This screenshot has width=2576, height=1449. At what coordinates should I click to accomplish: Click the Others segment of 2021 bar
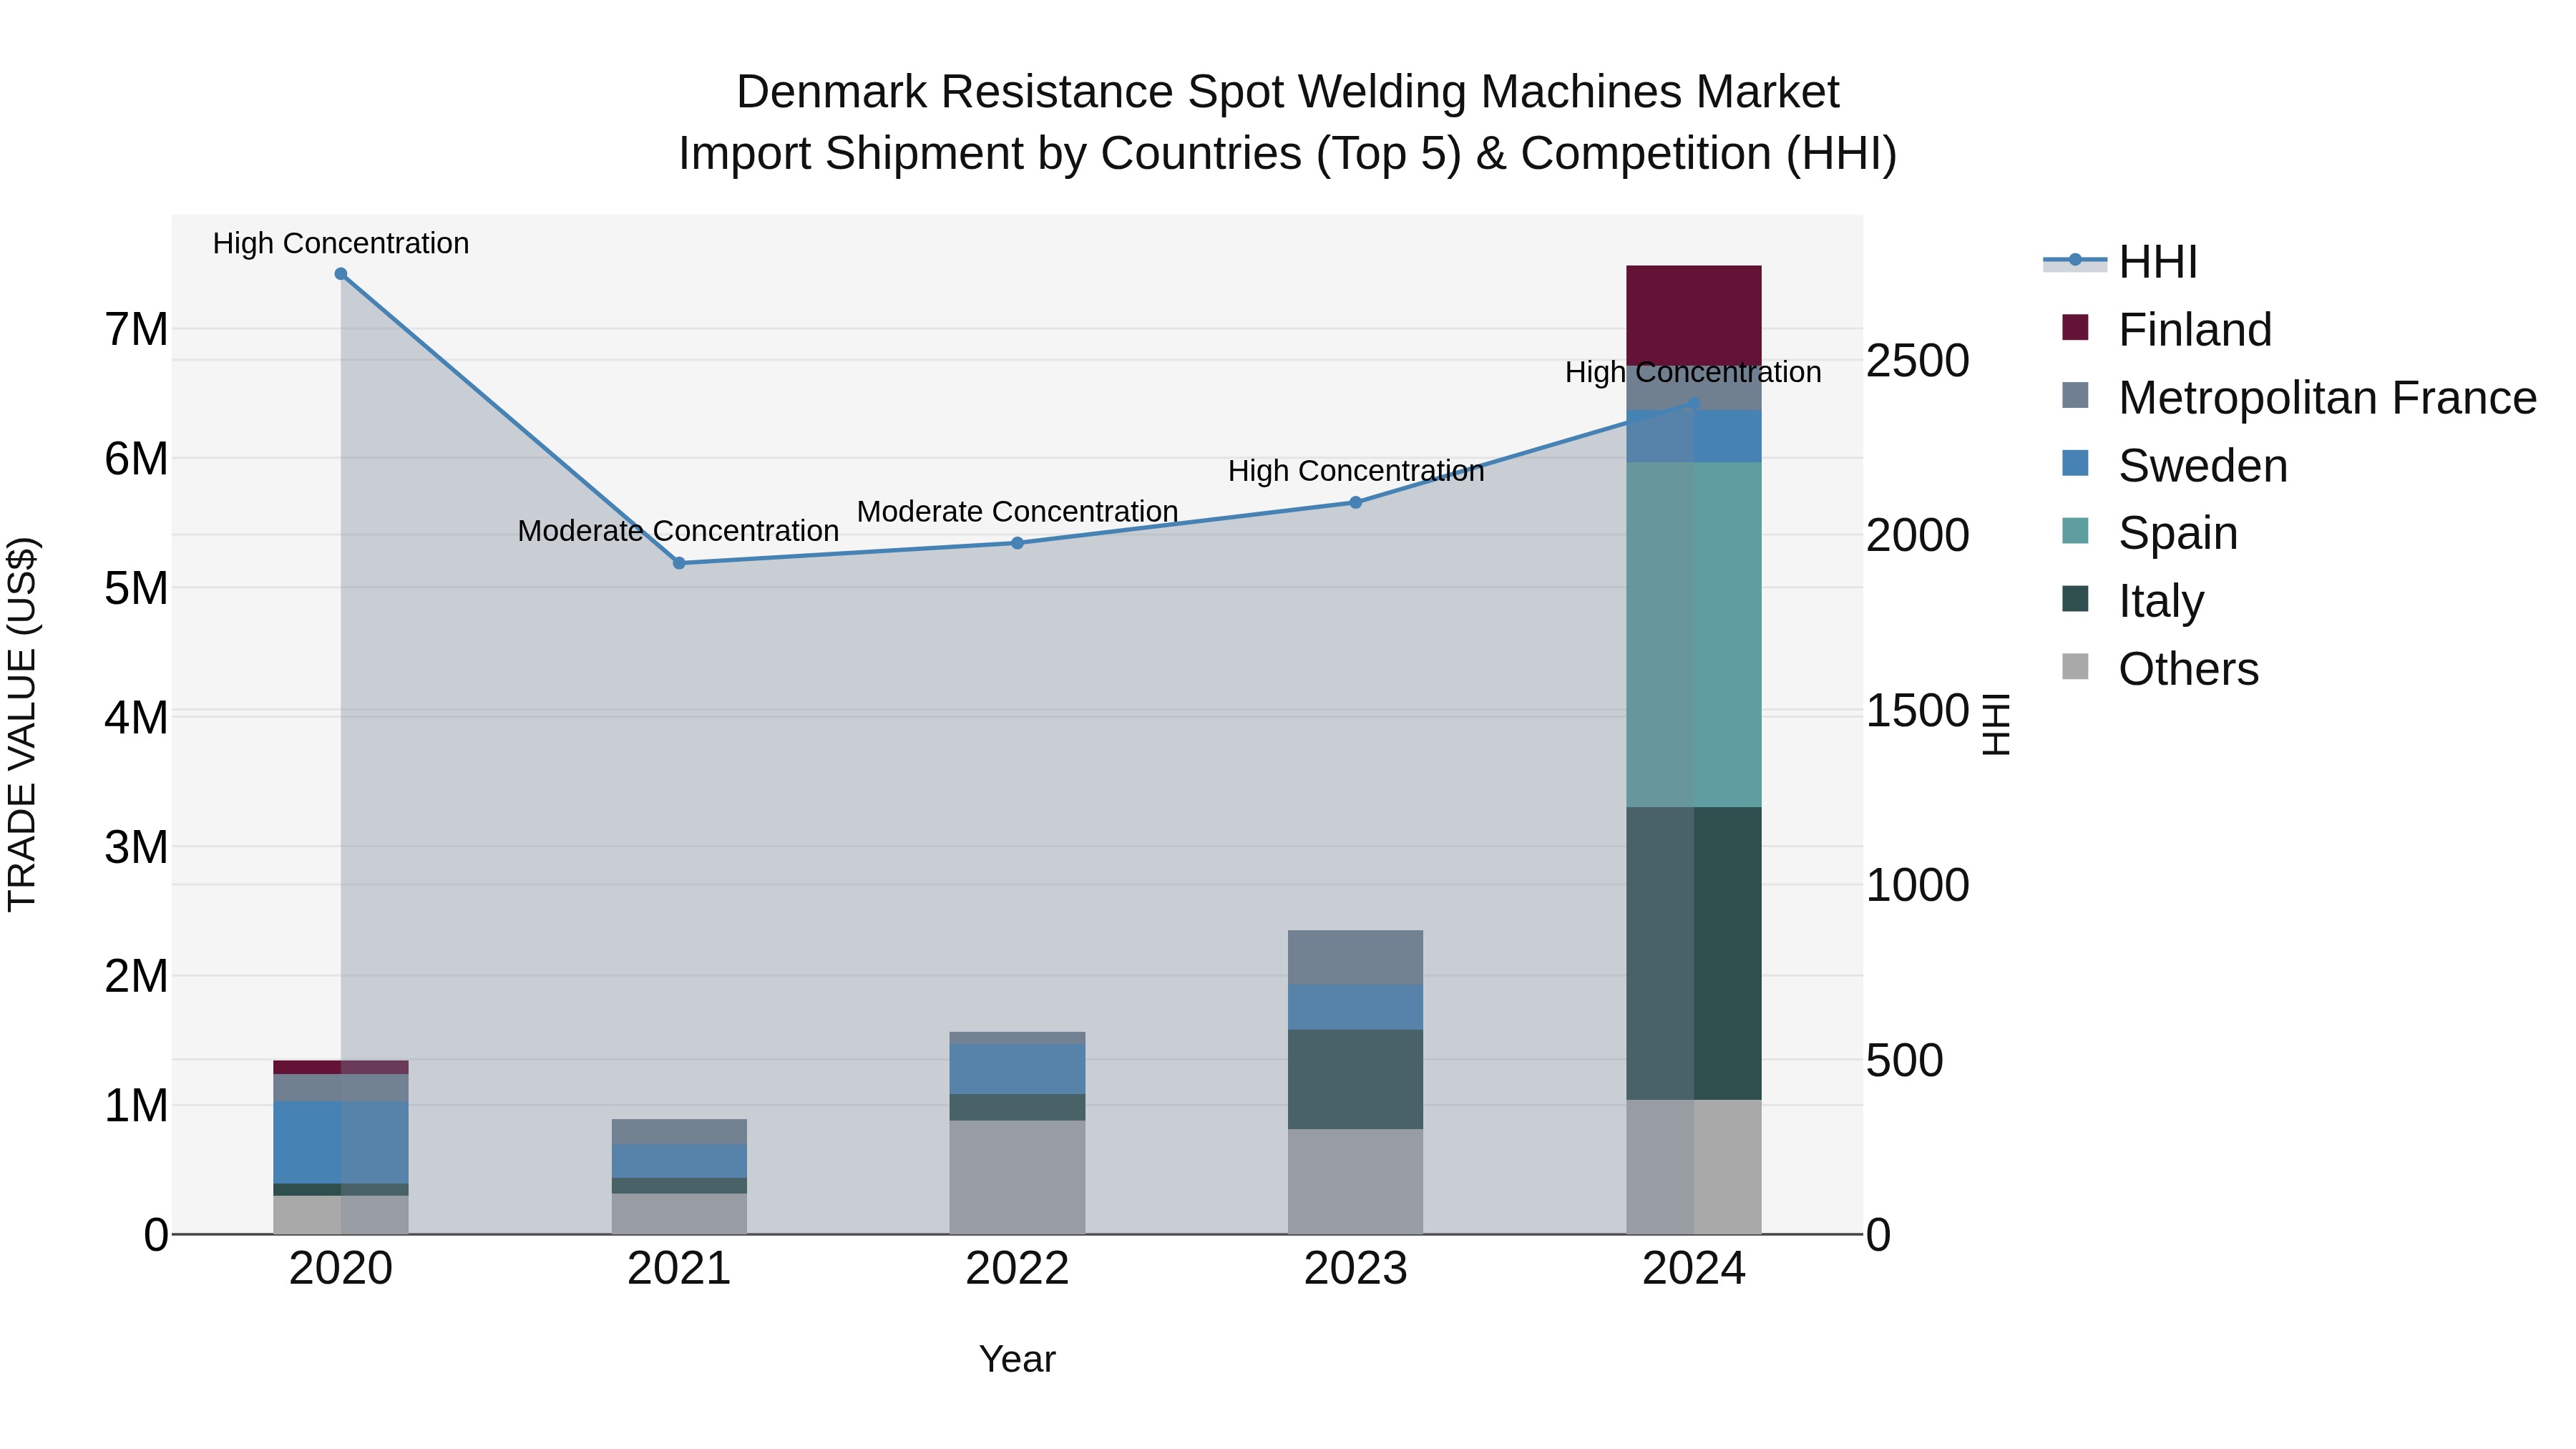679,1214
